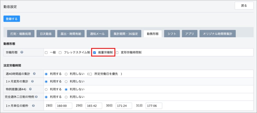The height and width of the screenshot is (113, 257).
Task: Click help icon beside 週40時間超の集計
Action: pyautogui.click(x=34, y=74)
